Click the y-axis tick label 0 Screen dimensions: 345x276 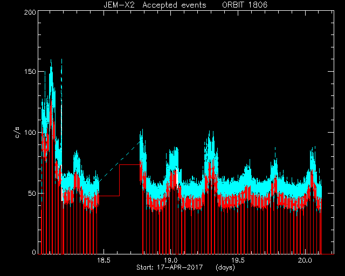click(x=34, y=252)
